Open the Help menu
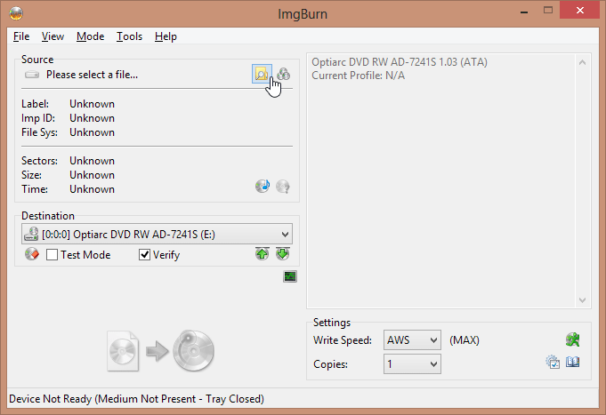Image resolution: width=606 pixels, height=415 pixels. click(166, 36)
